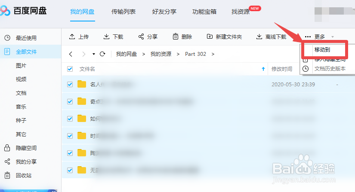Image resolution: width=355 pixels, height=192 pixels.
Task: Toggle the select-all checkbox beside 文件名
Action: pyautogui.click(x=70, y=69)
